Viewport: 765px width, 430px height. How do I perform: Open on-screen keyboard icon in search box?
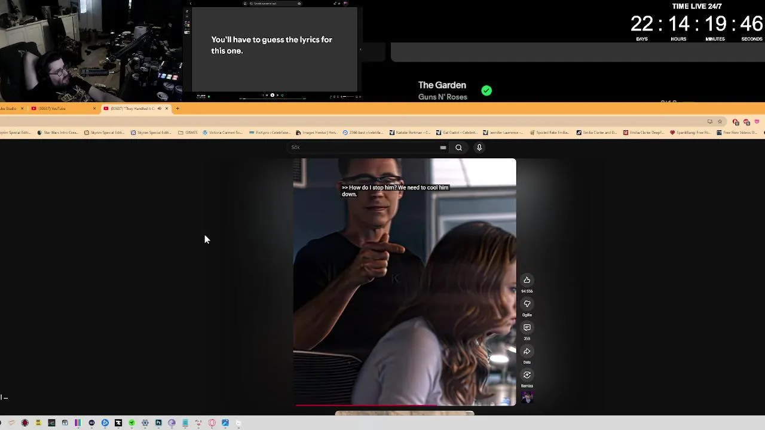(x=443, y=148)
